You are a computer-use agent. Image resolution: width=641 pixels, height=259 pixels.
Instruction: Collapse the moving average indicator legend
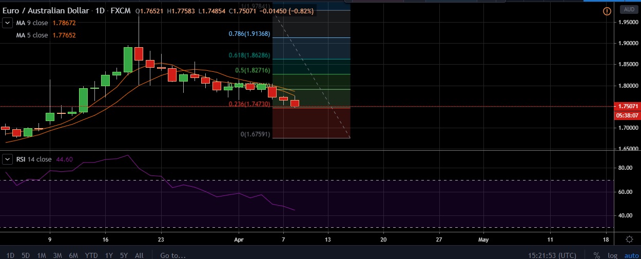pyautogui.click(x=8, y=23)
